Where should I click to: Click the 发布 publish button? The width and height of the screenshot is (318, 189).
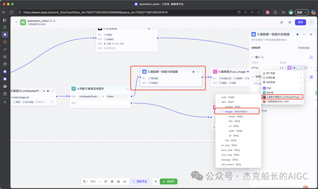300,22
